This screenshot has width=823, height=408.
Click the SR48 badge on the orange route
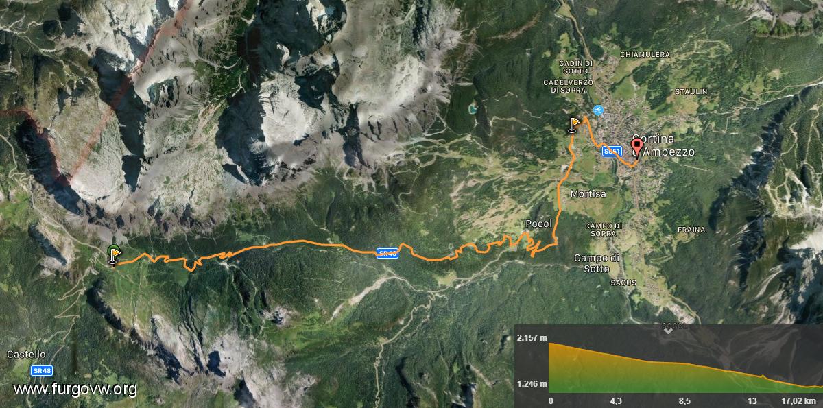coord(387,254)
